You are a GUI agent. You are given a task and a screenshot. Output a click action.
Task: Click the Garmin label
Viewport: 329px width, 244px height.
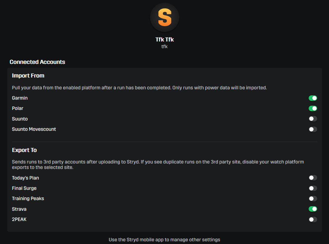point(20,98)
